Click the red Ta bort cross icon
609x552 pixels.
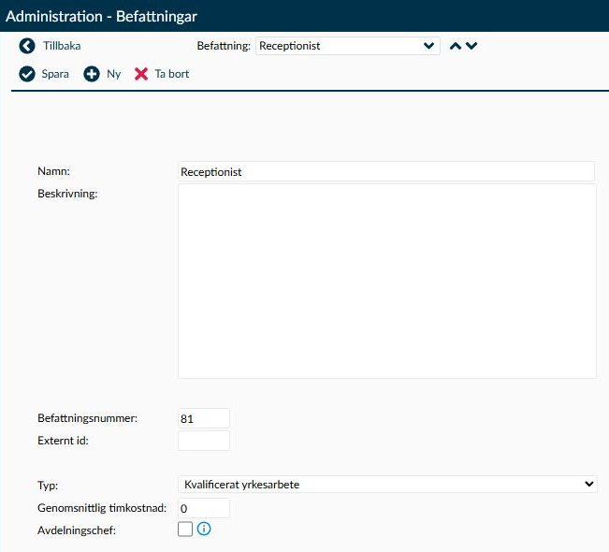[x=141, y=74]
